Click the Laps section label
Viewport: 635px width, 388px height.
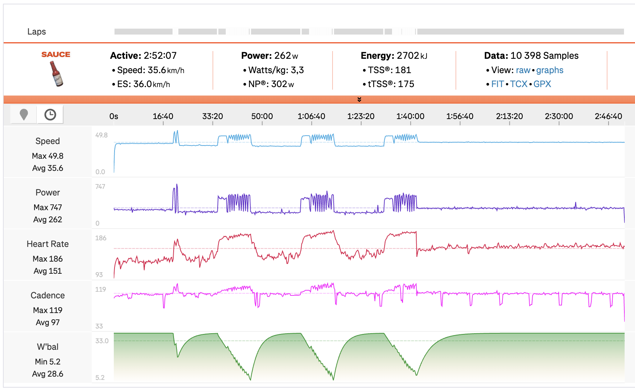pos(37,32)
